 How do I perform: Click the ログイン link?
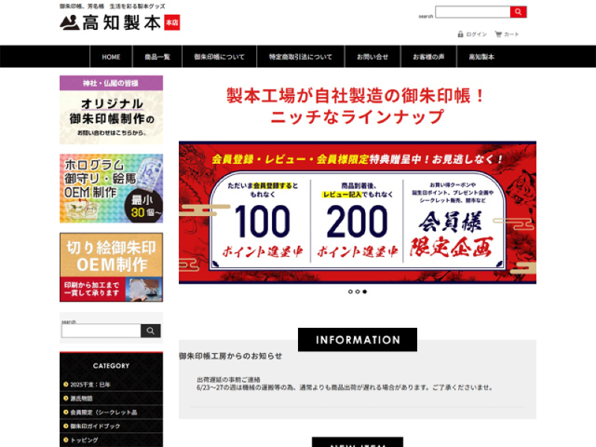point(476,34)
